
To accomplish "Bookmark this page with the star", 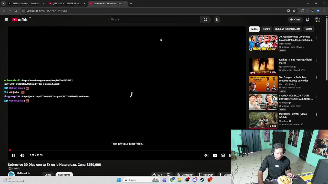I will [294, 11].
